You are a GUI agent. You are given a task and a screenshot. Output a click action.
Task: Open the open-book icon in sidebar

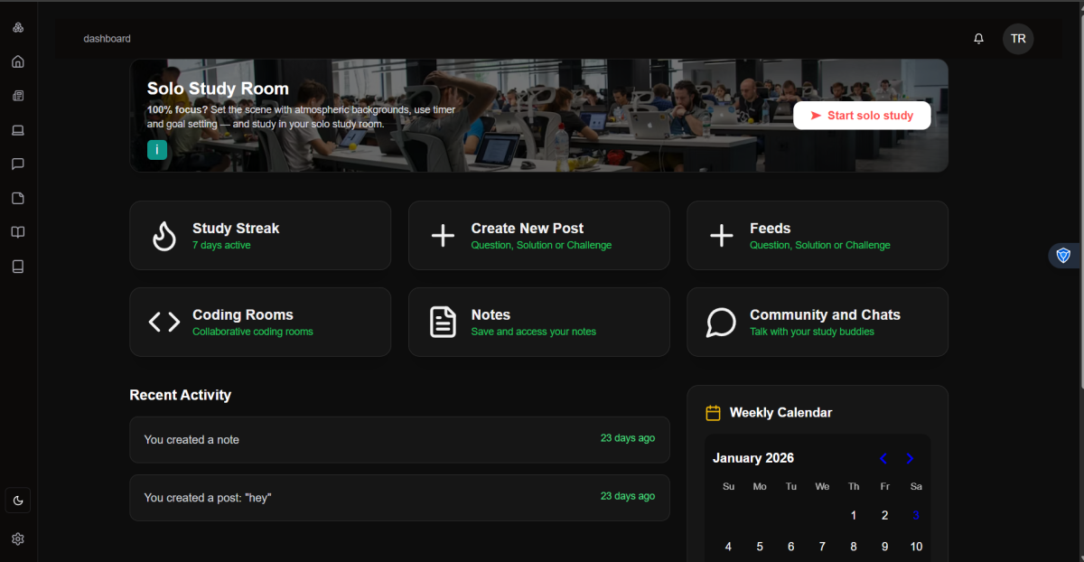coord(18,232)
